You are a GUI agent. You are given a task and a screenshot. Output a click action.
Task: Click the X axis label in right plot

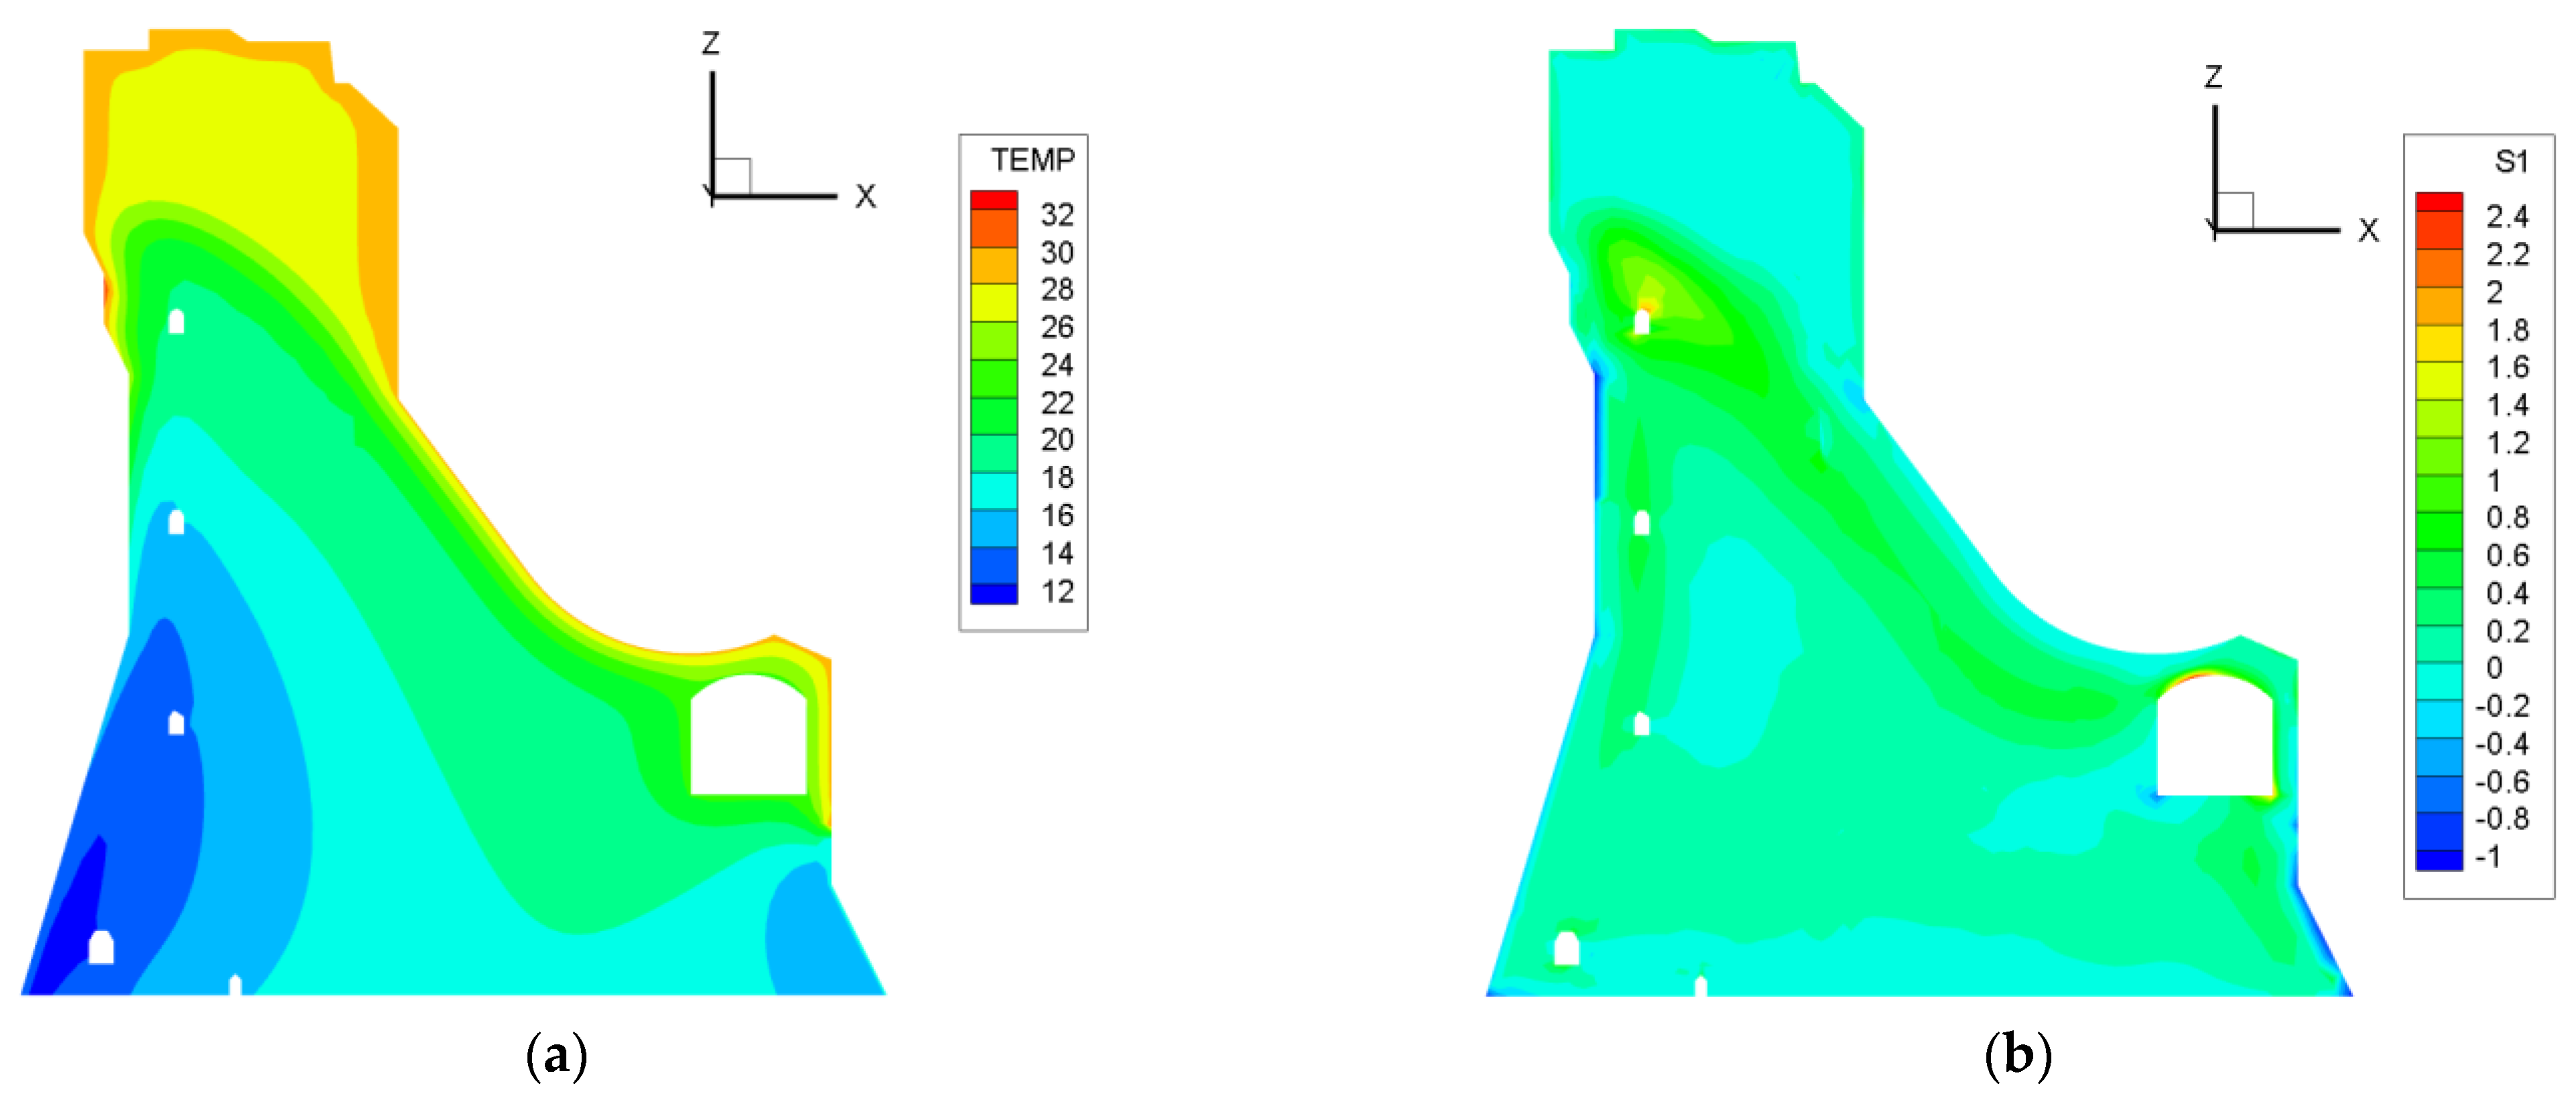point(2368,230)
